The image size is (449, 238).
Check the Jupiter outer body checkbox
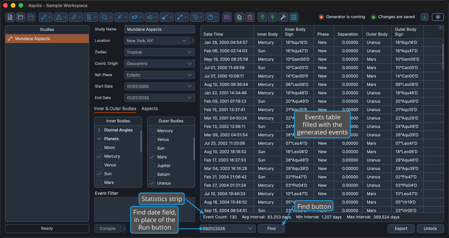coord(152,166)
